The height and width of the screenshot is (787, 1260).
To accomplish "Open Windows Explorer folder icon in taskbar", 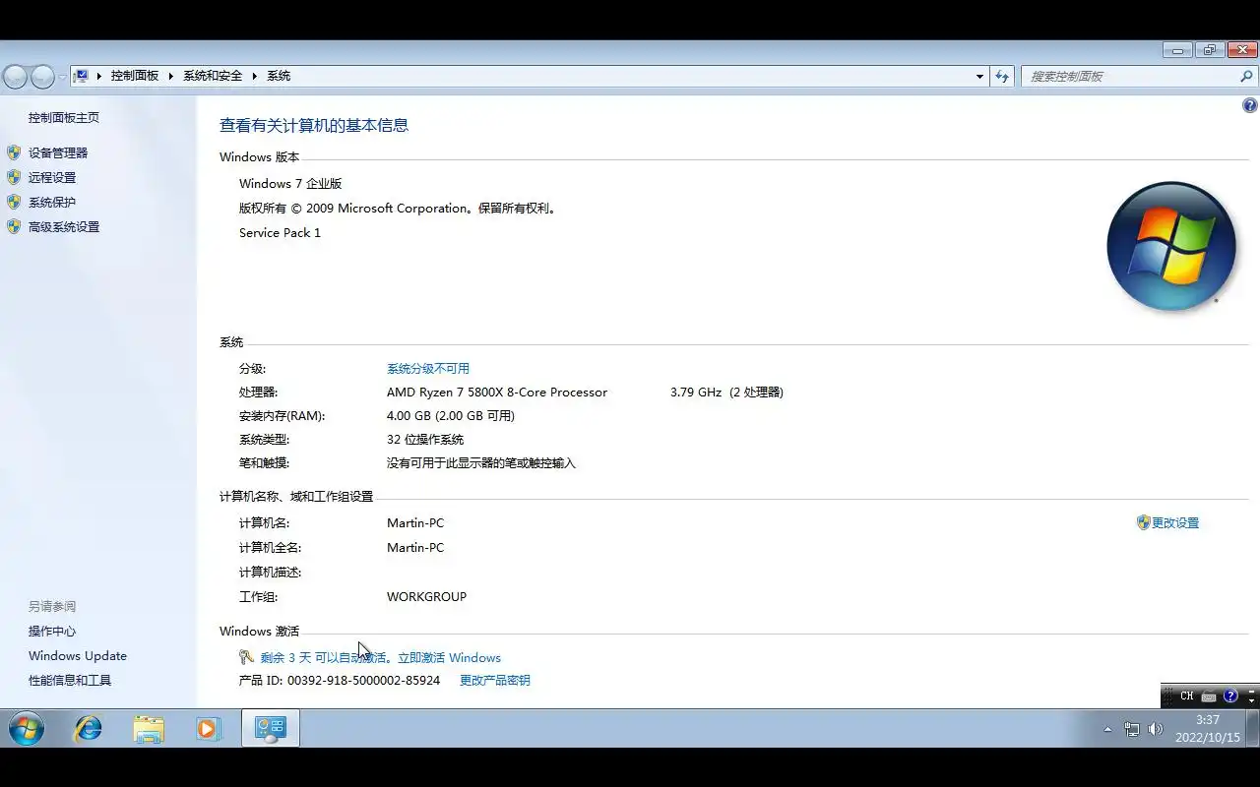I will click(149, 729).
